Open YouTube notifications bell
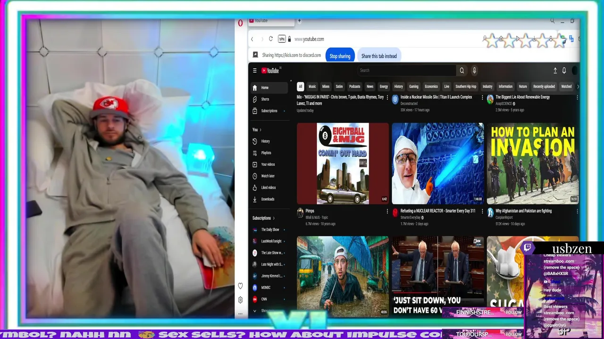Viewport: 604px width, 339px height. point(564,71)
